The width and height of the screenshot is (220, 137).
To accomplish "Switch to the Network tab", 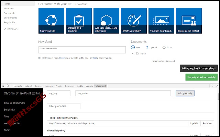I will (29, 86).
